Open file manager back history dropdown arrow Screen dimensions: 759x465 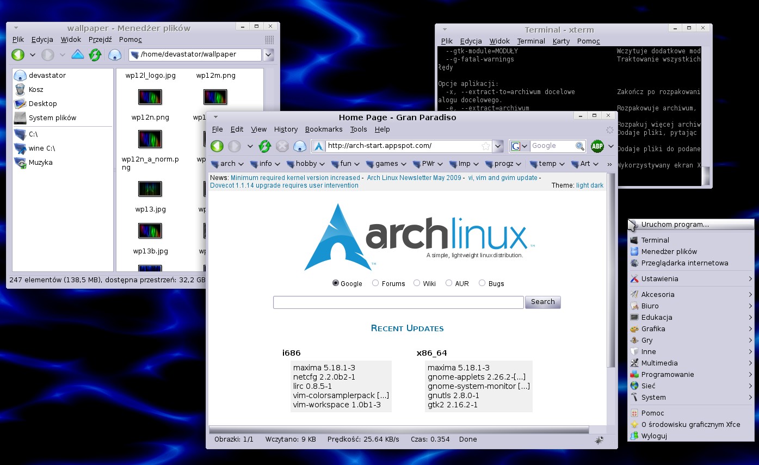click(x=33, y=54)
